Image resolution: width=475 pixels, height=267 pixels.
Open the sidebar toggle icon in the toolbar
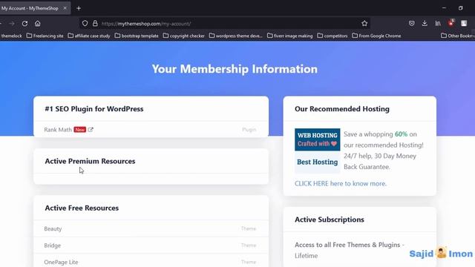pos(464,23)
